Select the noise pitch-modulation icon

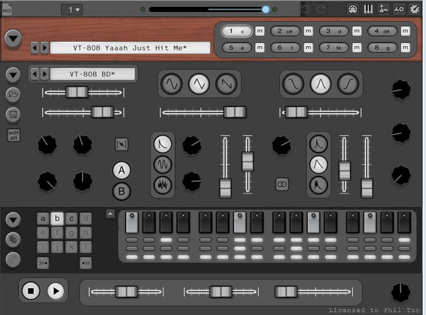163,185
